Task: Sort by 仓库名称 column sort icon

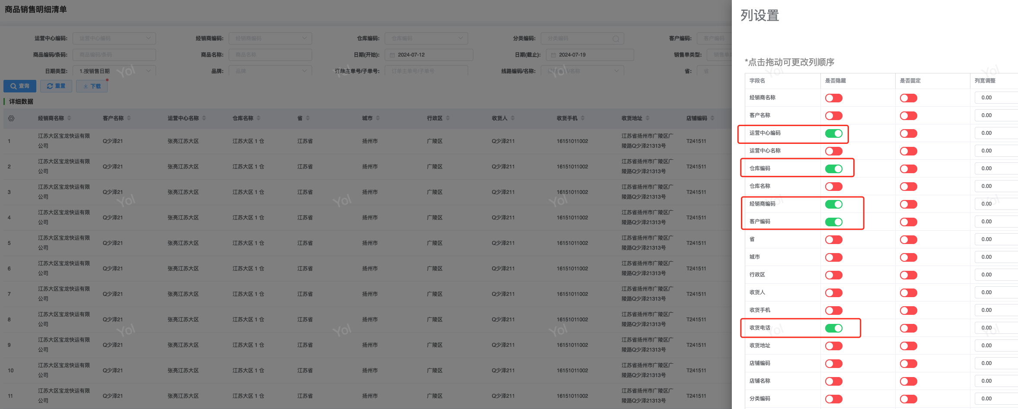Action: coord(258,118)
